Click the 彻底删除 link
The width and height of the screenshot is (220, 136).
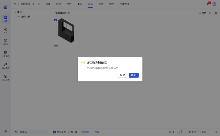(x=85, y=132)
